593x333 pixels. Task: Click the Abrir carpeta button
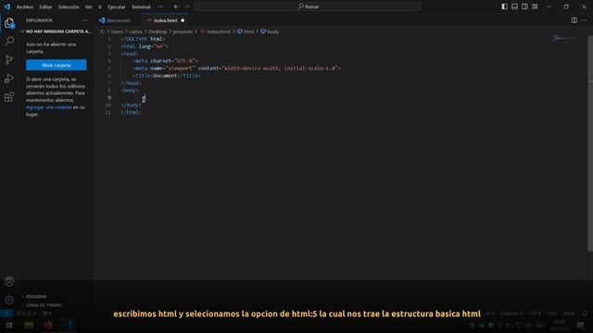pos(57,65)
